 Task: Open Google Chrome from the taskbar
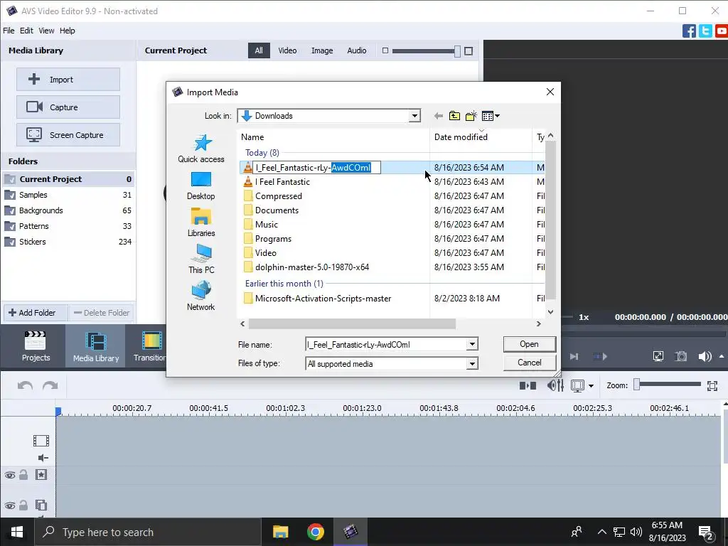click(315, 532)
